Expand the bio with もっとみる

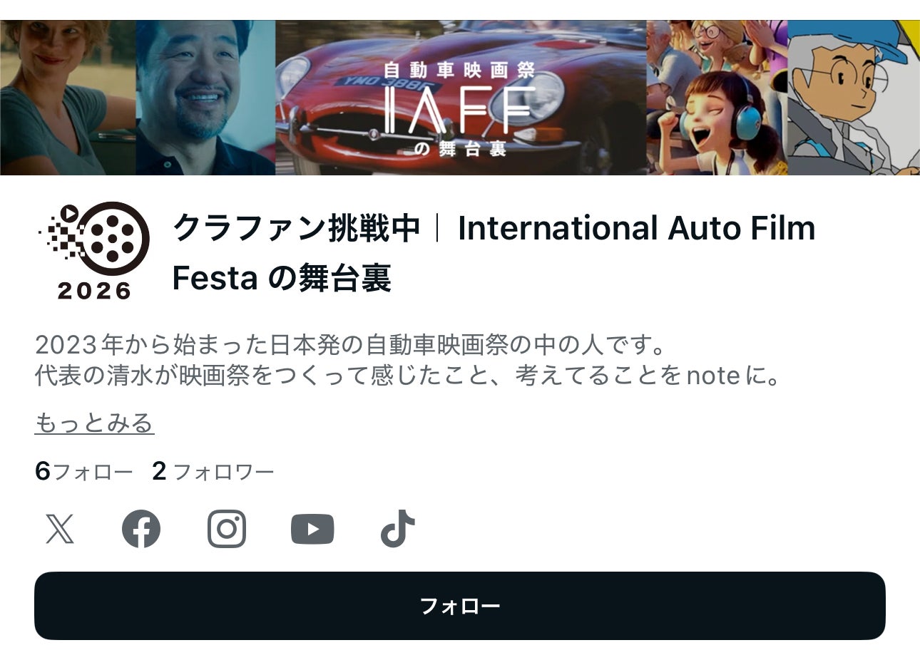(94, 423)
